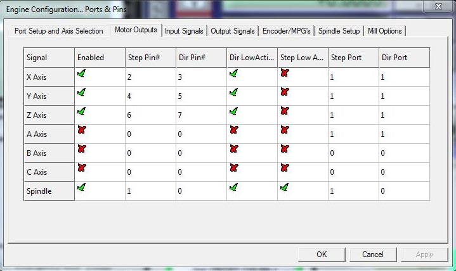Toggle X Axis Step Low Active cross
The height and width of the screenshot is (271, 456).
pos(284,74)
